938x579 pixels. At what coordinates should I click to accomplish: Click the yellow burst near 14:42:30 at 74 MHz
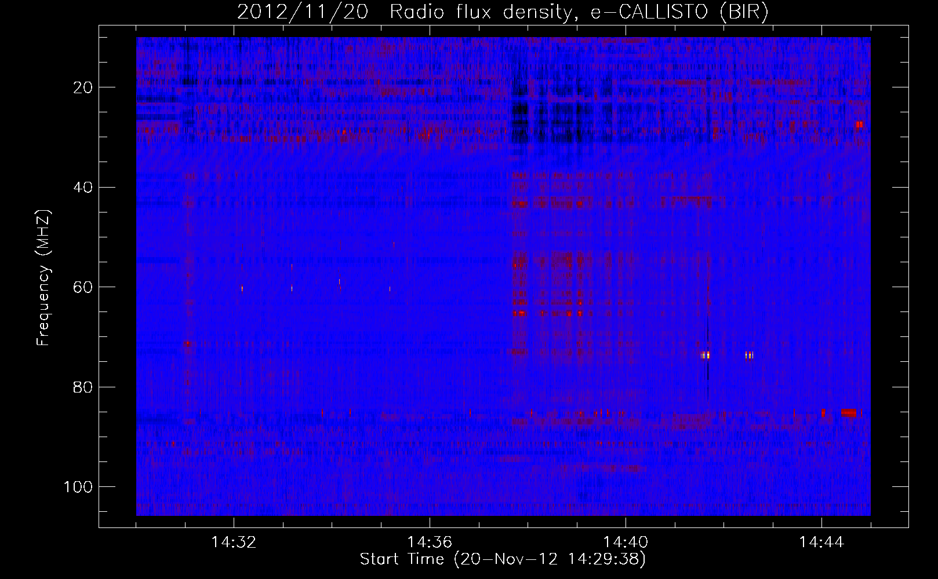[x=749, y=356]
